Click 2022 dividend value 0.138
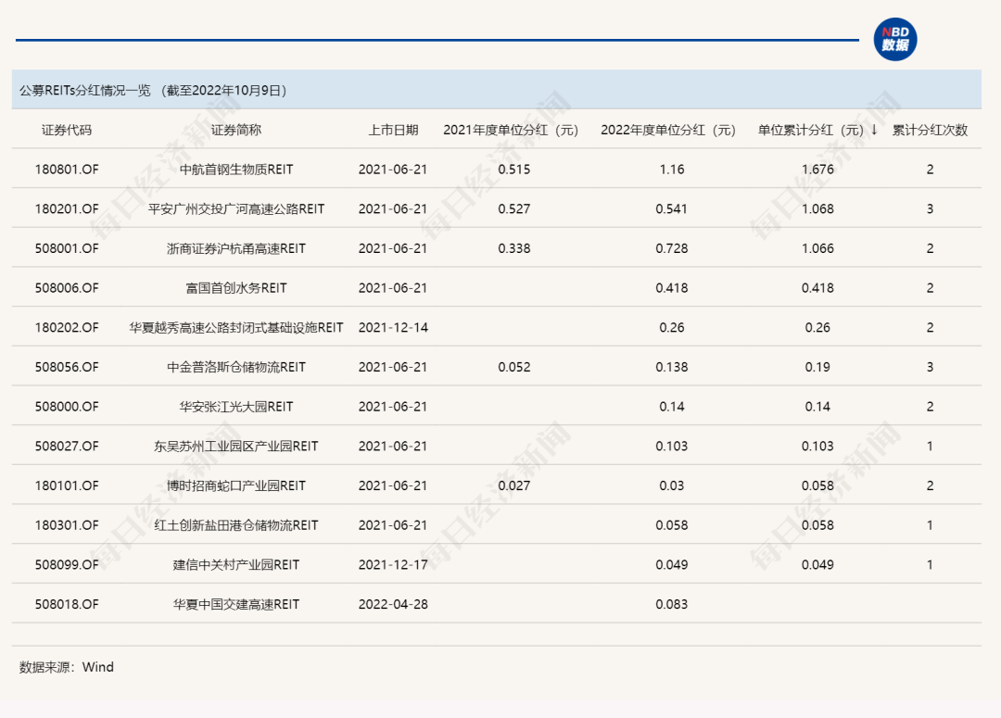This screenshot has width=1001, height=718. click(x=672, y=368)
